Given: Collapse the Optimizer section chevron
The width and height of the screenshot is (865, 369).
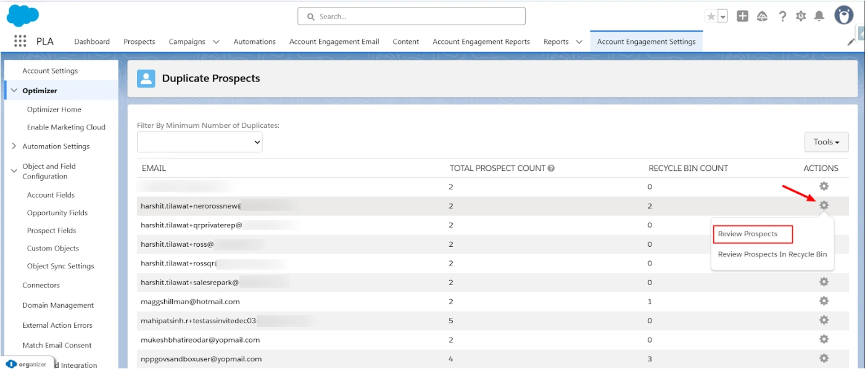Looking at the screenshot, I should (14, 91).
